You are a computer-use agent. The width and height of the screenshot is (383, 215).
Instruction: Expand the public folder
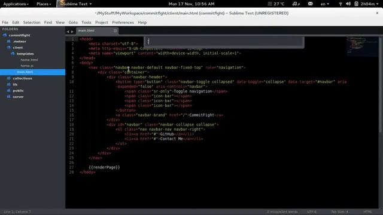18,90
